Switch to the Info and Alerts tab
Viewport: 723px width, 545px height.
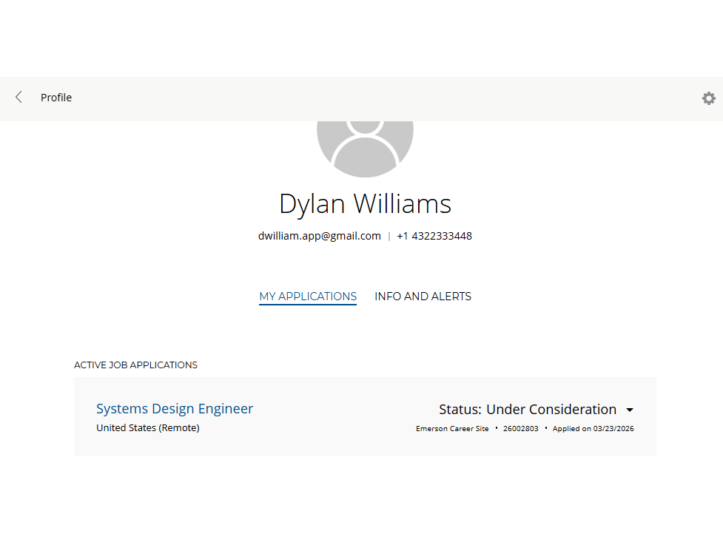point(423,297)
